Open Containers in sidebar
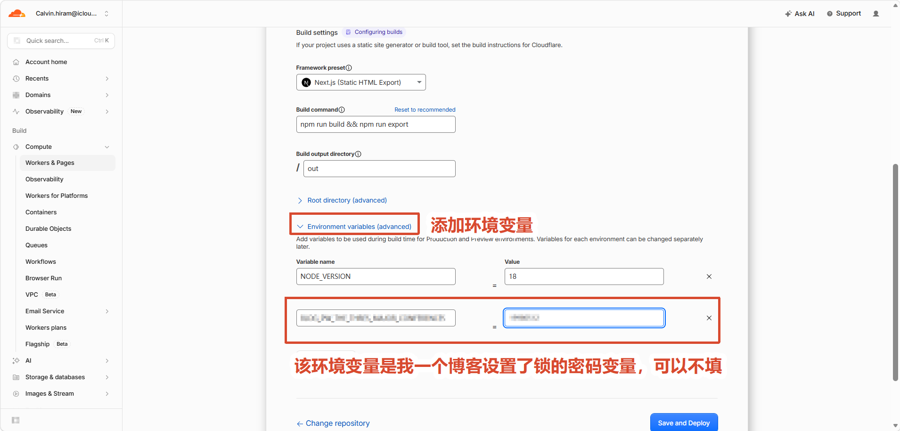The height and width of the screenshot is (431, 900). (41, 212)
